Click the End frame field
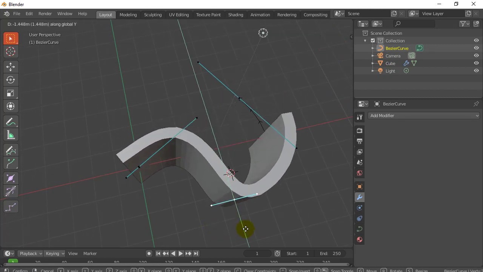 pos(331,253)
